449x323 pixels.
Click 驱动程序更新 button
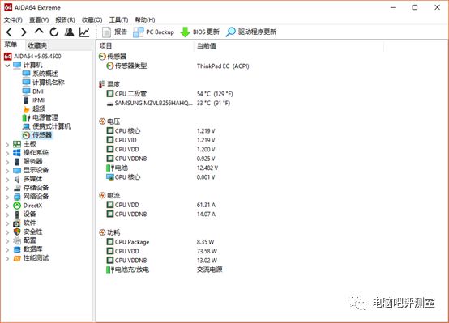coord(251,32)
